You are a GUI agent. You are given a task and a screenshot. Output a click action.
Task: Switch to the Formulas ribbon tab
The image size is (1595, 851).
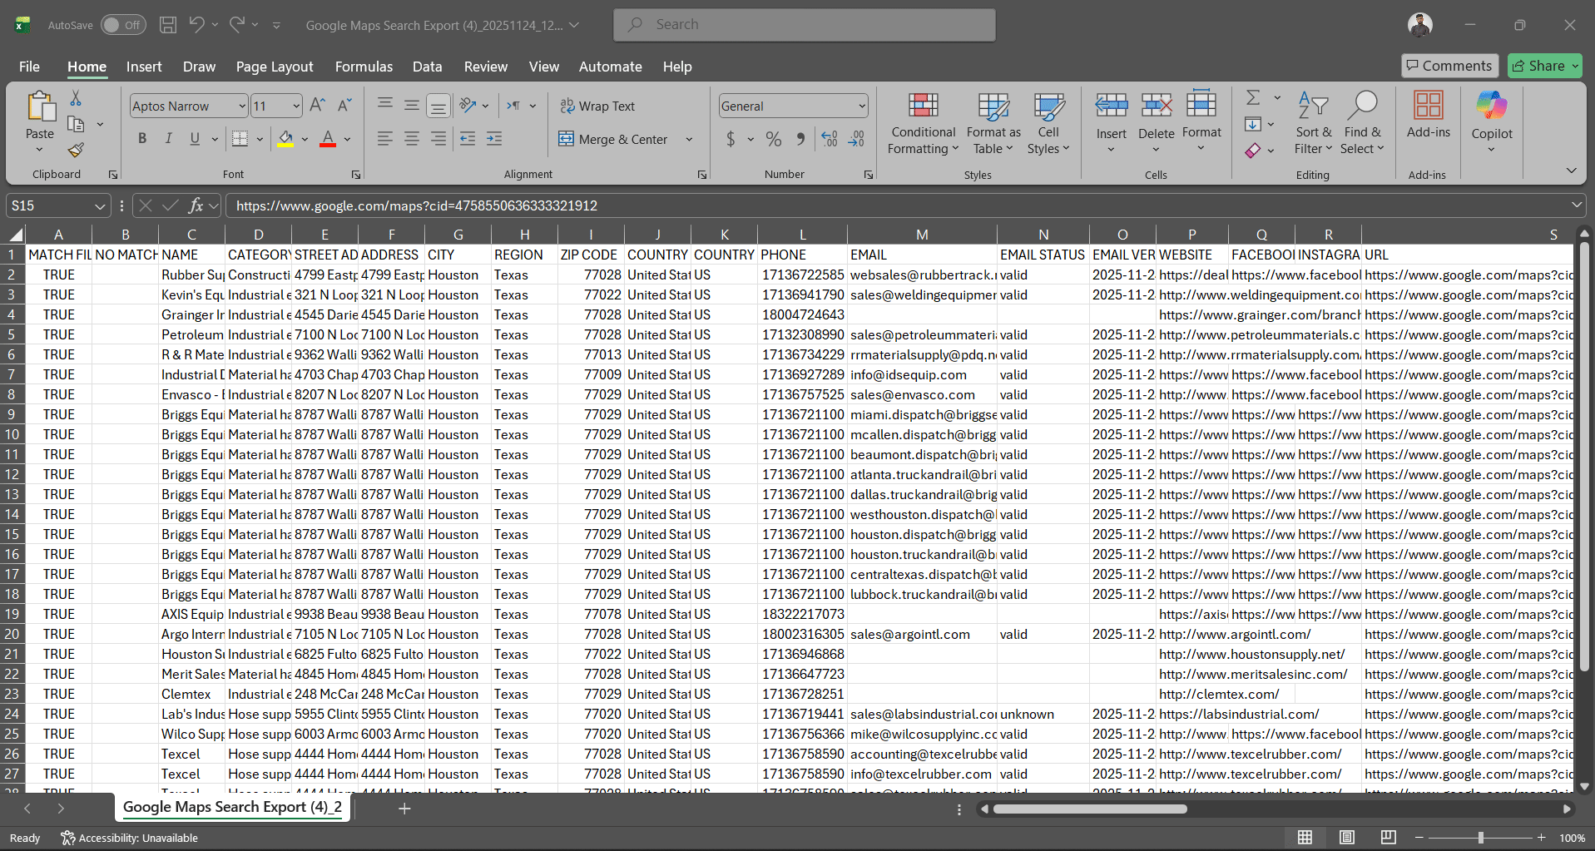pyautogui.click(x=364, y=67)
